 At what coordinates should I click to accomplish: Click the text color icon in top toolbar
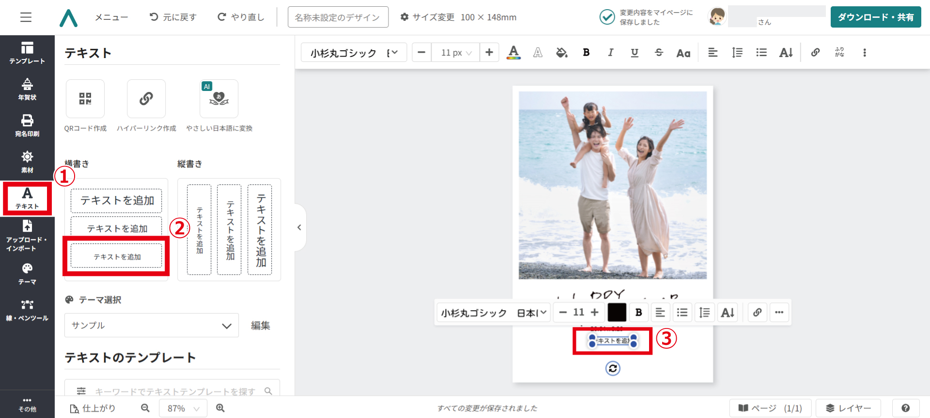coord(513,52)
